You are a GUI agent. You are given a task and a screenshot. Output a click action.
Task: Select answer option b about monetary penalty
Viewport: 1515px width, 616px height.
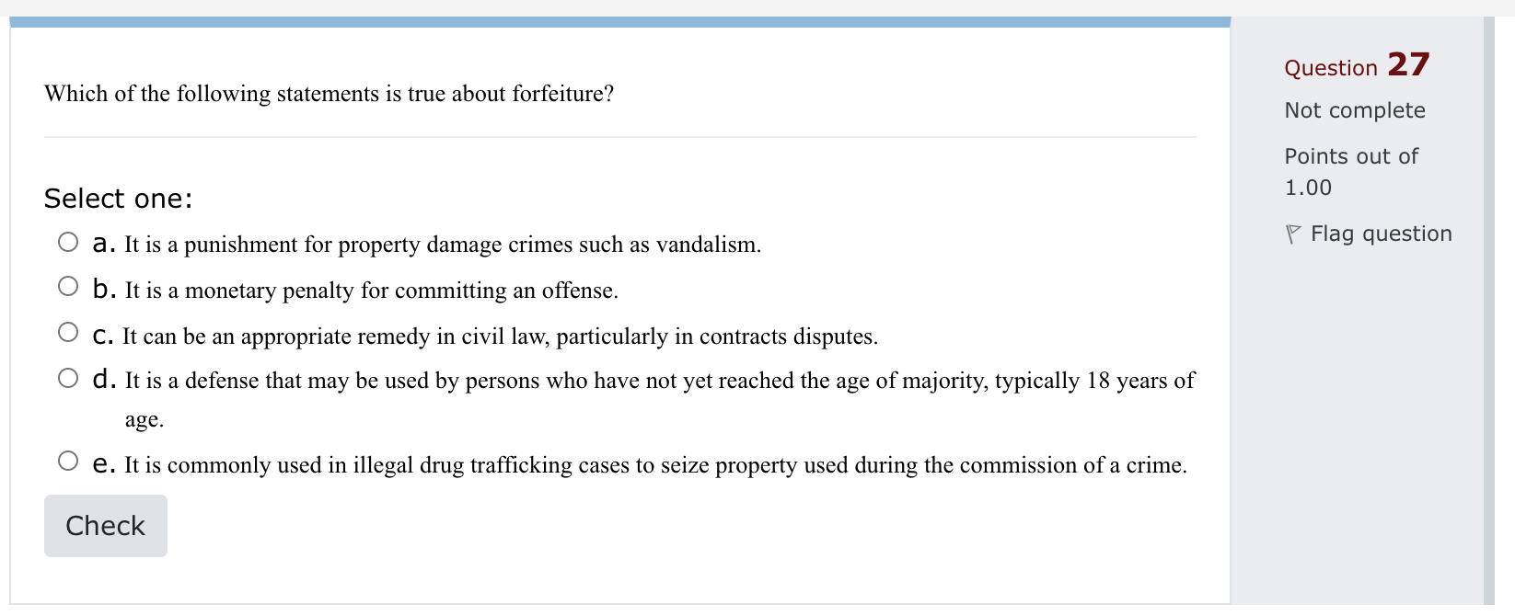coord(68,286)
